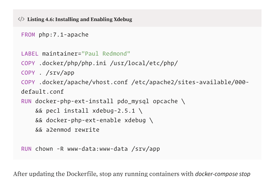The width and height of the screenshot is (273, 177).
Task: Click the LABEL keyword
Action: (30, 54)
